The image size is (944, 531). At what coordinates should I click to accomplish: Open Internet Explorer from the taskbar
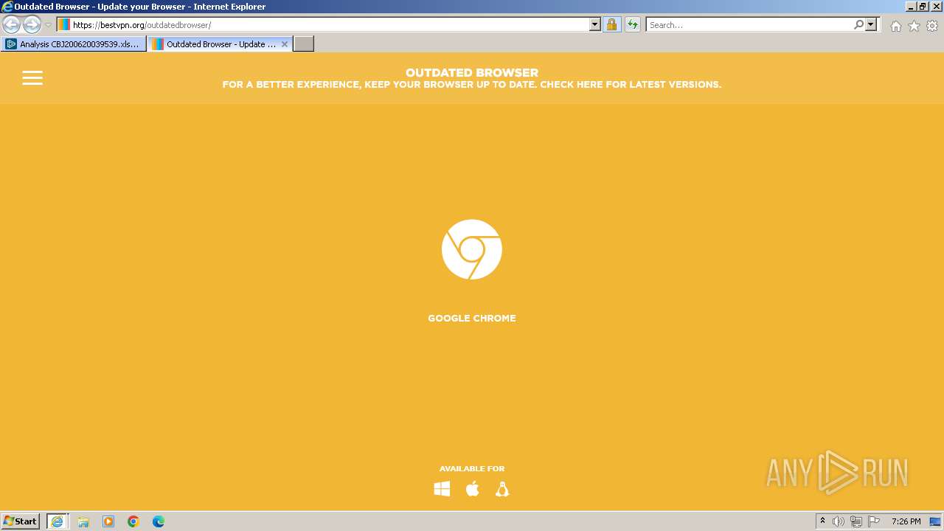[x=58, y=521]
